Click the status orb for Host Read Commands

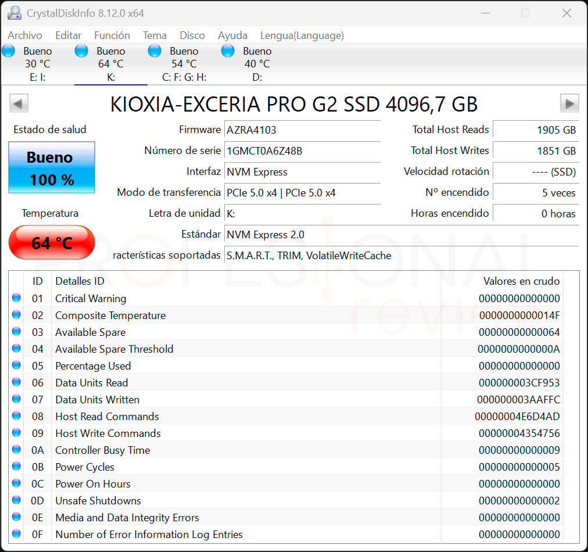pos(16,416)
